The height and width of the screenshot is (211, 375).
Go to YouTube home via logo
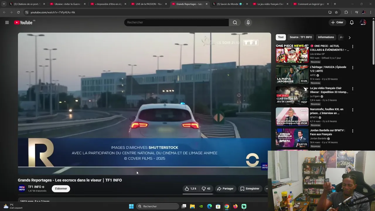point(23,23)
